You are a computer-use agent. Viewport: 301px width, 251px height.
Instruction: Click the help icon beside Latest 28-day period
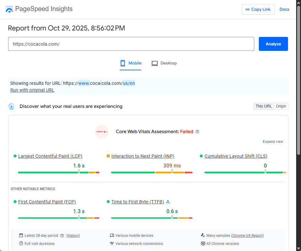tap(62, 236)
